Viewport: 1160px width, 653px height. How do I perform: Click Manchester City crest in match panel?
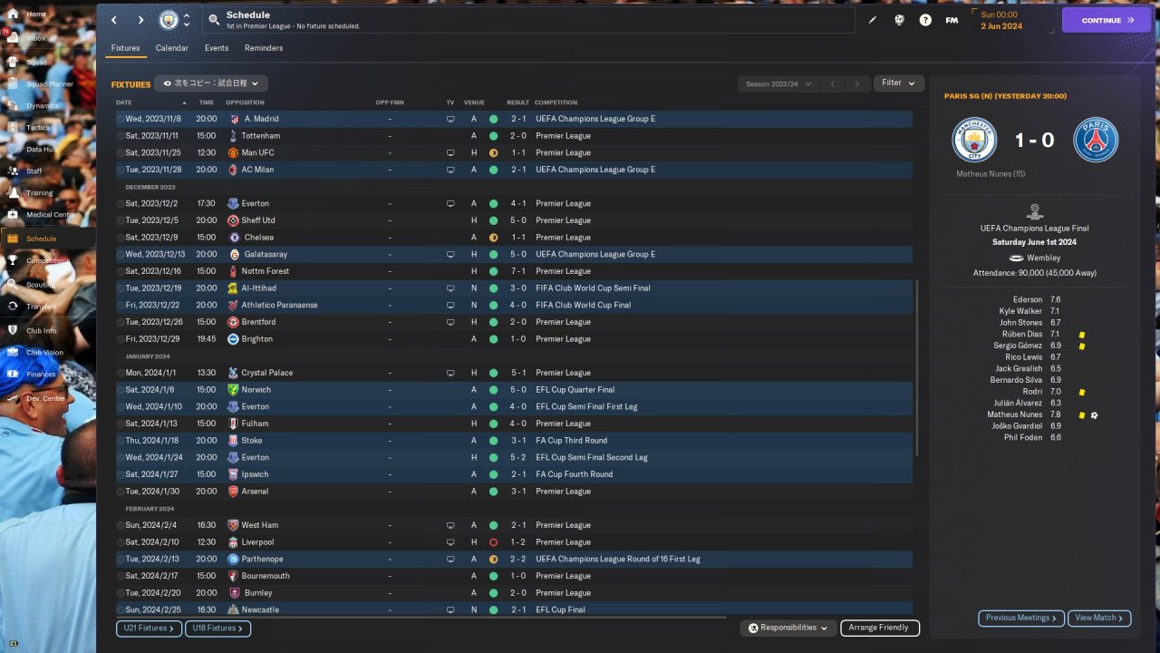pos(974,140)
